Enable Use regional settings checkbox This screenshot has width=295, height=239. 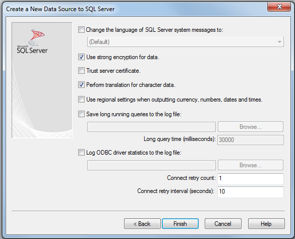81,100
